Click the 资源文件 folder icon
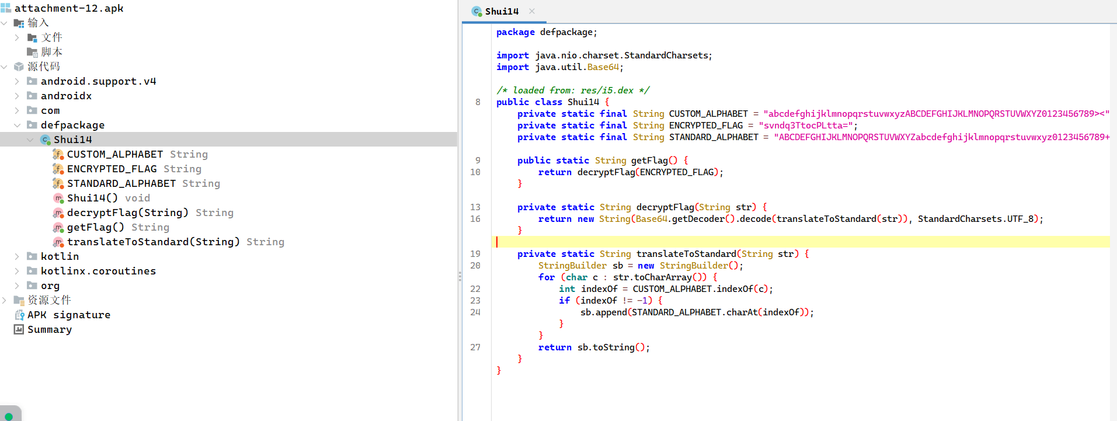The width and height of the screenshot is (1117, 421). click(19, 300)
